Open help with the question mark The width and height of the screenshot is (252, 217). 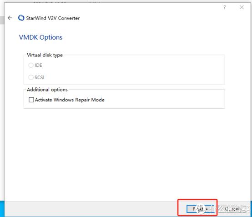pyautogui.click(x=225, y=7)
